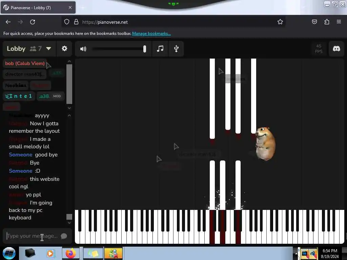View site padlock security info
Viewport: 347px width, 260px height.
(76, 22)
